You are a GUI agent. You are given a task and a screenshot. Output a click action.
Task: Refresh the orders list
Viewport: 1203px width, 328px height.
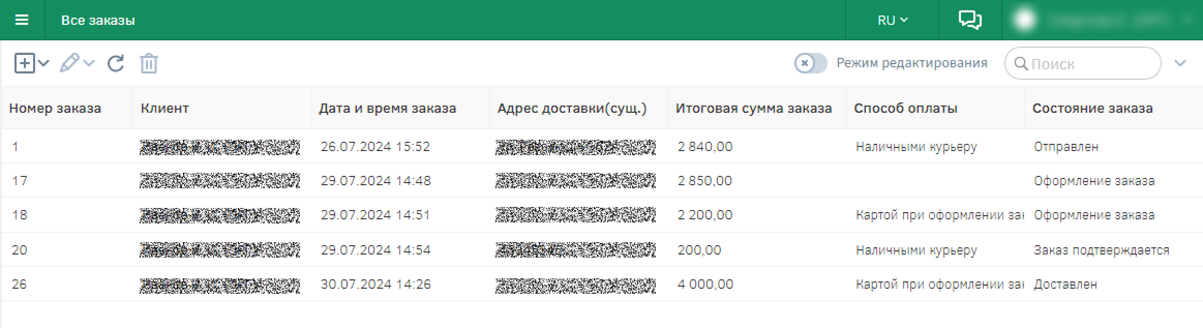click(x=115, y=64)
